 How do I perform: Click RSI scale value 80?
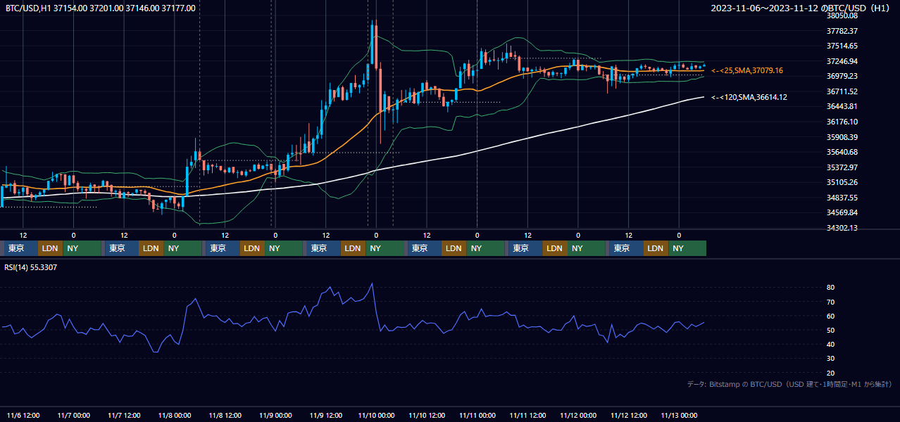(830, 288)
